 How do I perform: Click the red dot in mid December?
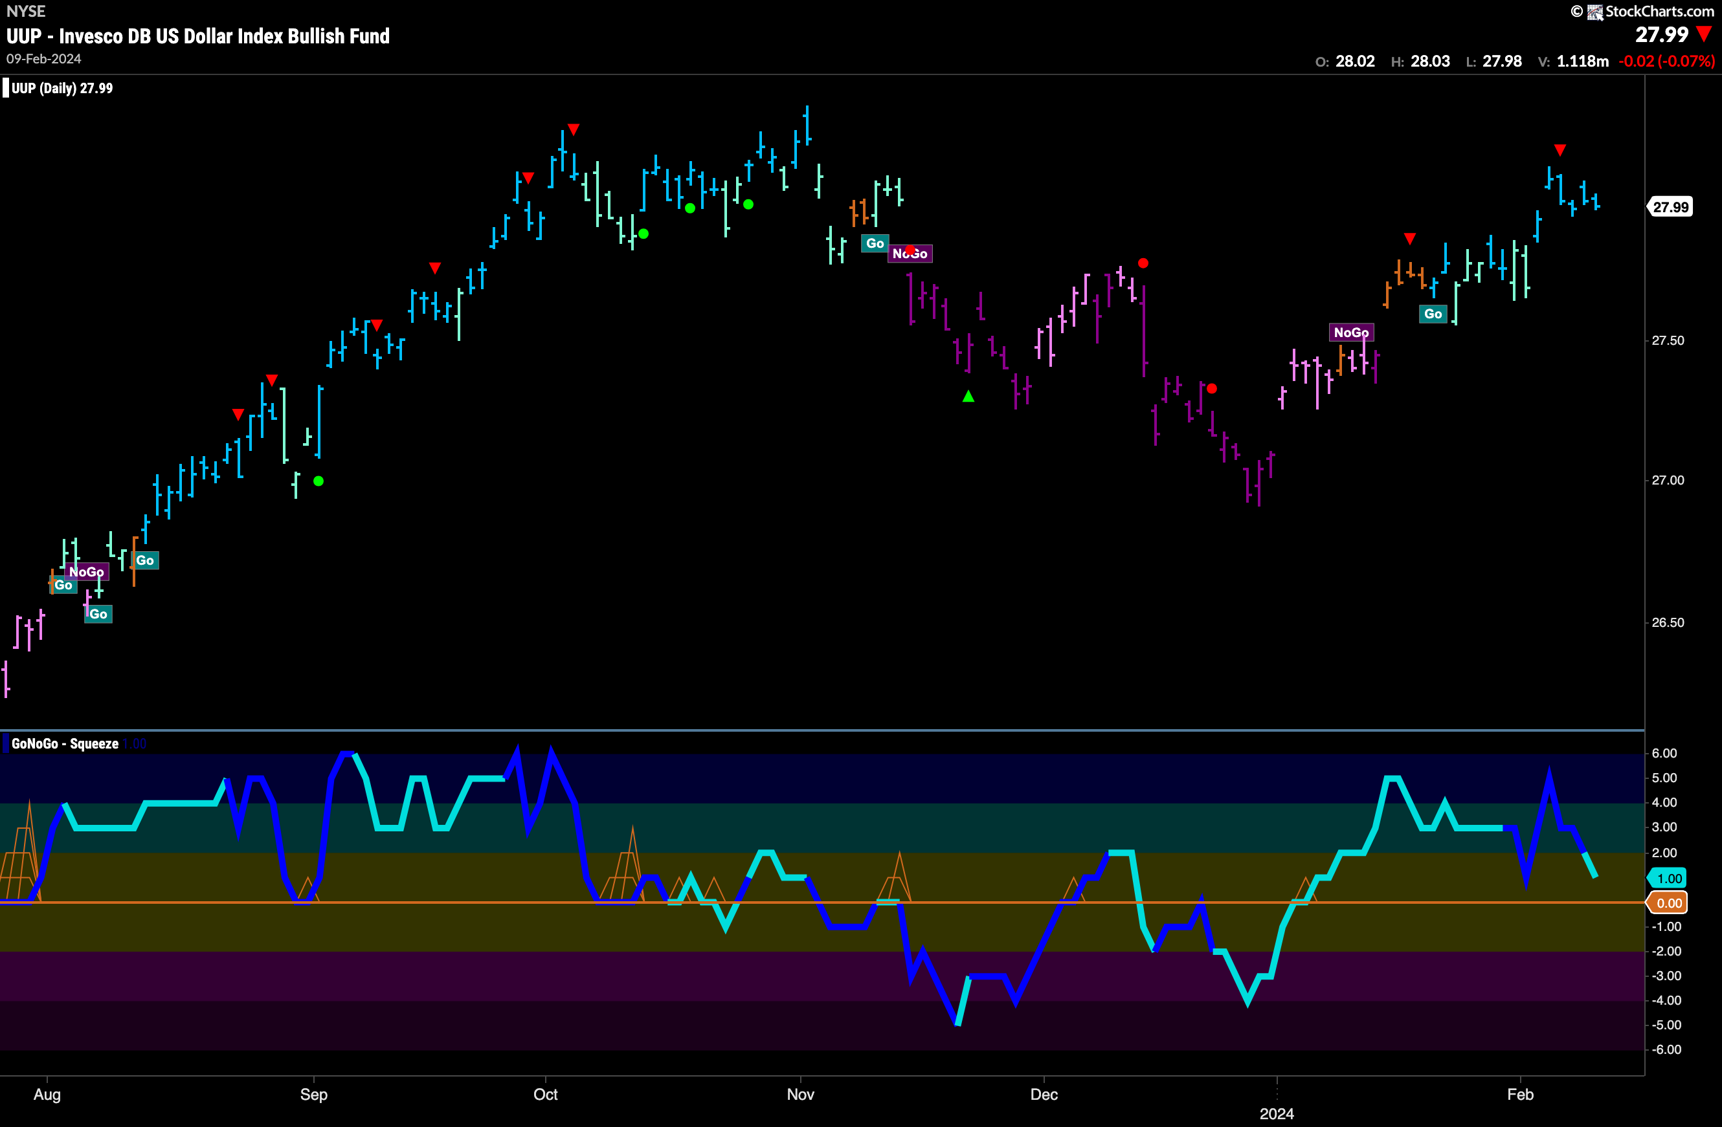1143,263
